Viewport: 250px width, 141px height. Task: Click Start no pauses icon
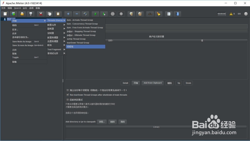[x=104, y=14]
